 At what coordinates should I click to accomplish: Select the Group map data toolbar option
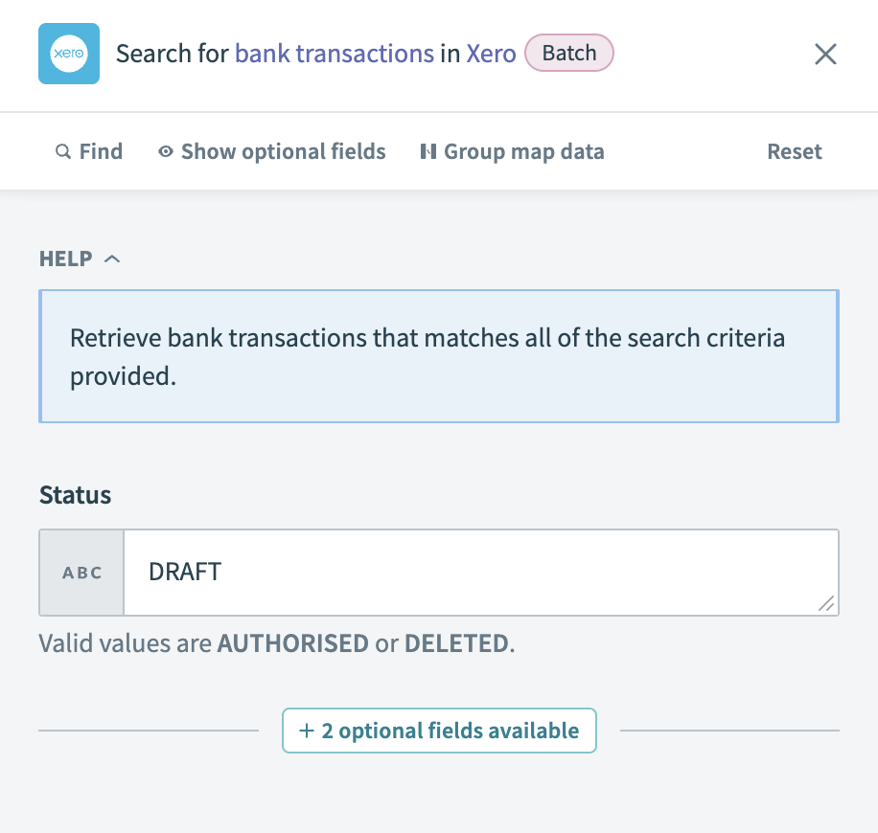coord(512,151)
